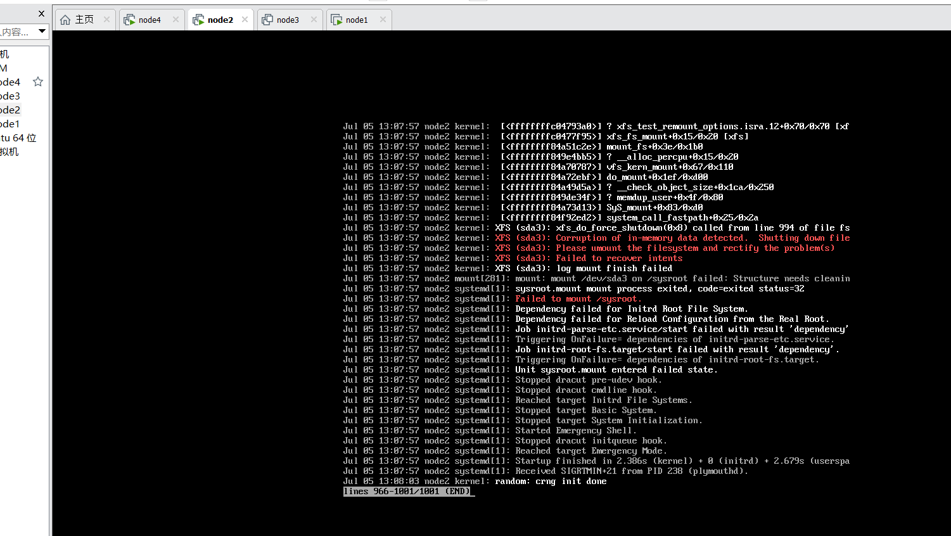Close the library sidebar panel

coord(41,13)
